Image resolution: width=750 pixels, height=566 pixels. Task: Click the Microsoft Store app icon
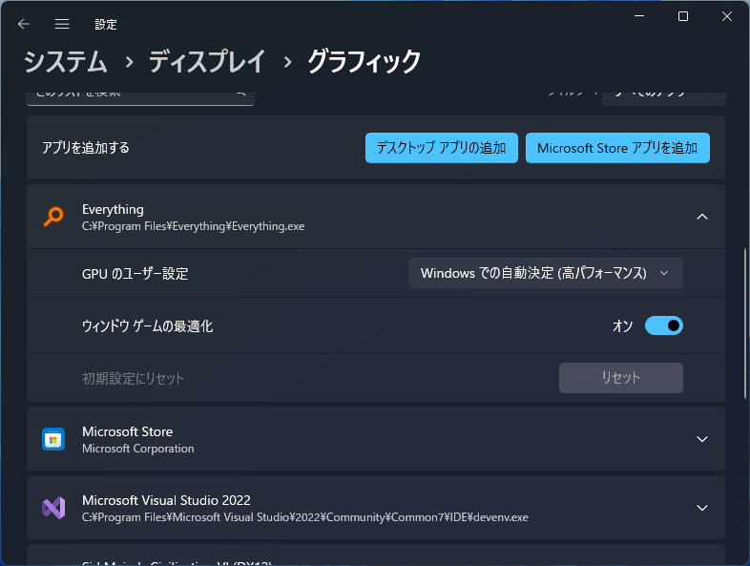(53, 439)
